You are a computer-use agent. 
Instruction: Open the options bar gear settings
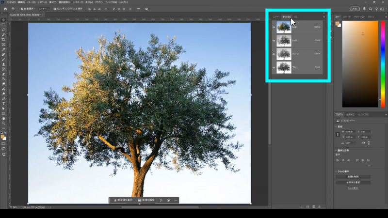(146, 9)
